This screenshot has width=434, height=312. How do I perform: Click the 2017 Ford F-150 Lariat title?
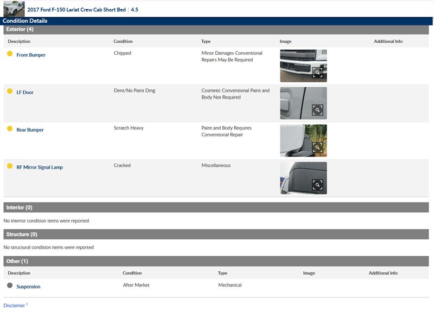(x=76, y=10)
